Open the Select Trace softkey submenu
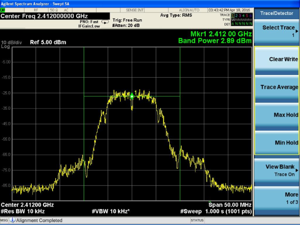The image size is (300, 225). pyautogui.click(x=277, y=31)
